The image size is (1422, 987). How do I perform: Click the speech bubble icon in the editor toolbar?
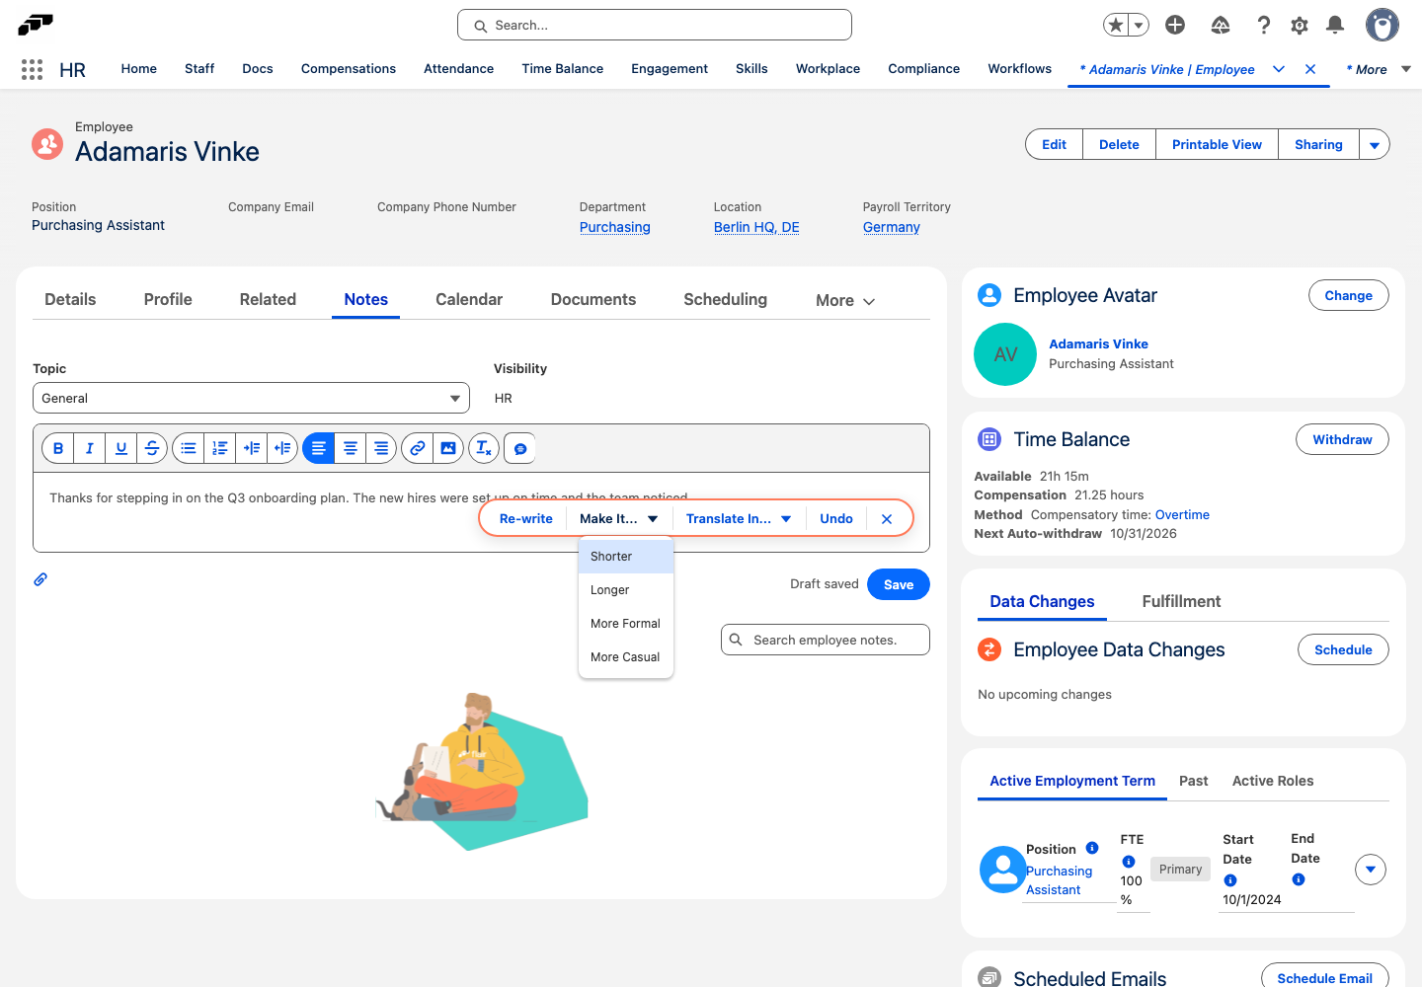(520, 448)
